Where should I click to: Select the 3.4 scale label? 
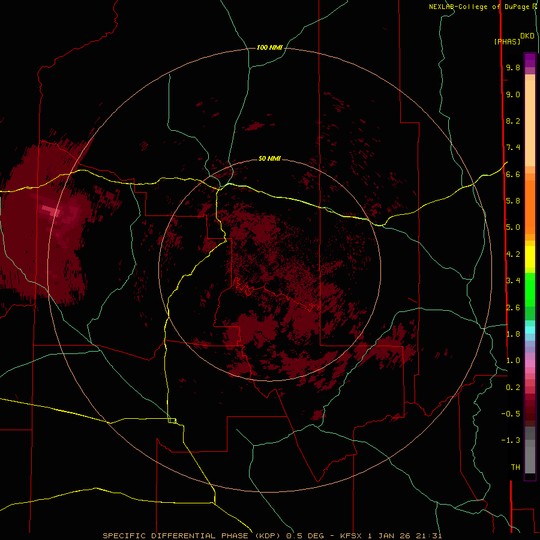513,281
